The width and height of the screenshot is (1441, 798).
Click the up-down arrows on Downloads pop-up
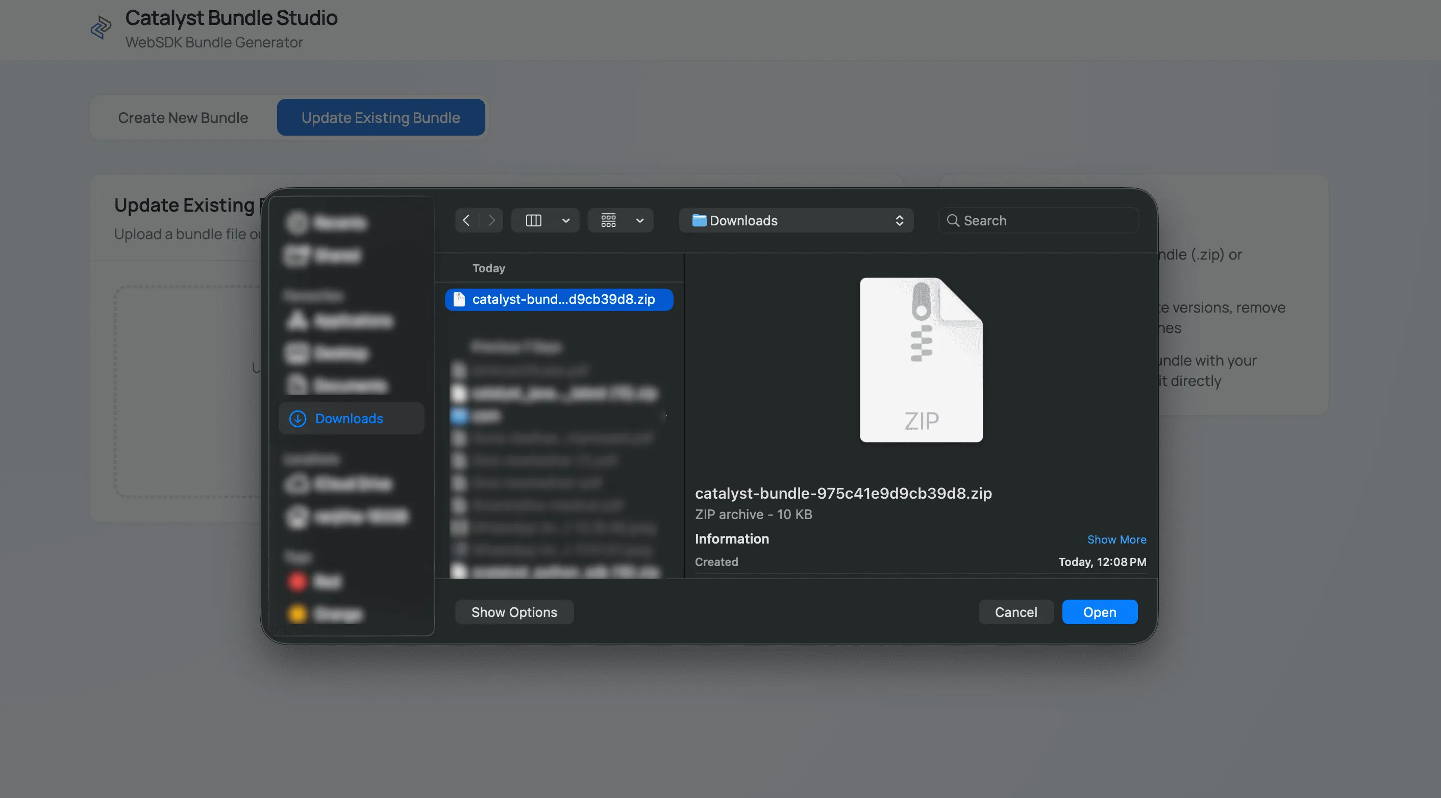(x=900, y=220)
